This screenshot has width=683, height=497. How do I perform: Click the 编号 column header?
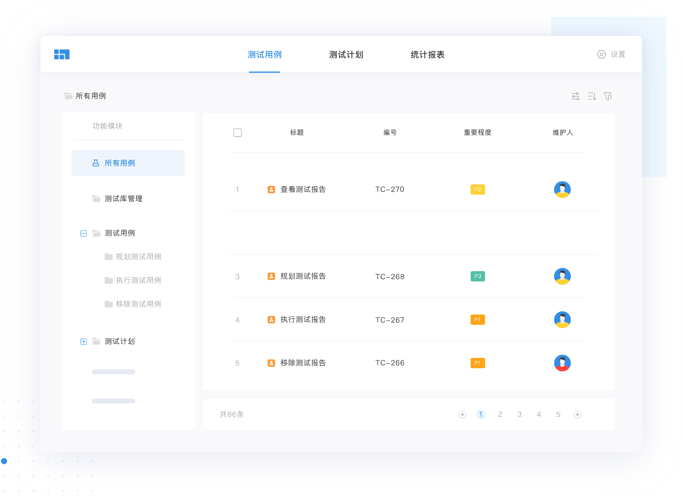(x=390, y=132)
